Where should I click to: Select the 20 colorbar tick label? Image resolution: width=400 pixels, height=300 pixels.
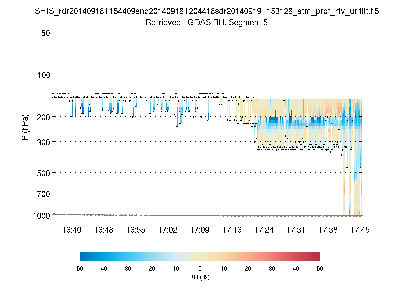tap(248, 269)
